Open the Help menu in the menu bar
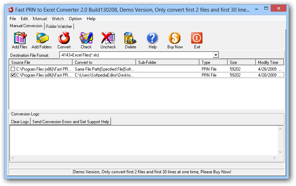Screen dimensions: 296x186 coord(91,19)
